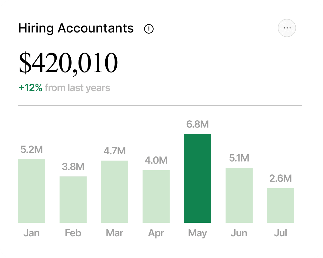
Task: Select the February bar in the chart
Action: point(73,199)
